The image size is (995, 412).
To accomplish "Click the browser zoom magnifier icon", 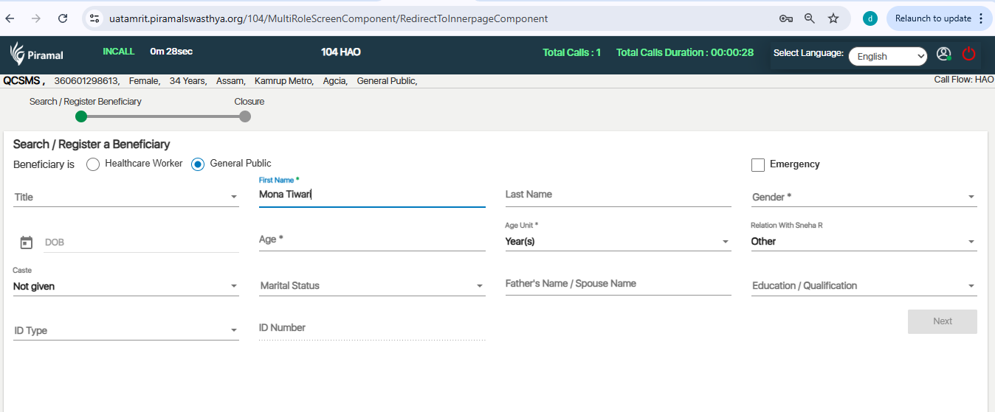I will pos(810,18).
